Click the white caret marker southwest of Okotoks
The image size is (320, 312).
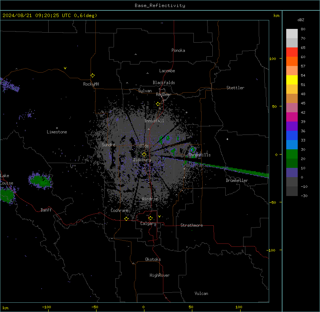[x=134, y=263]
